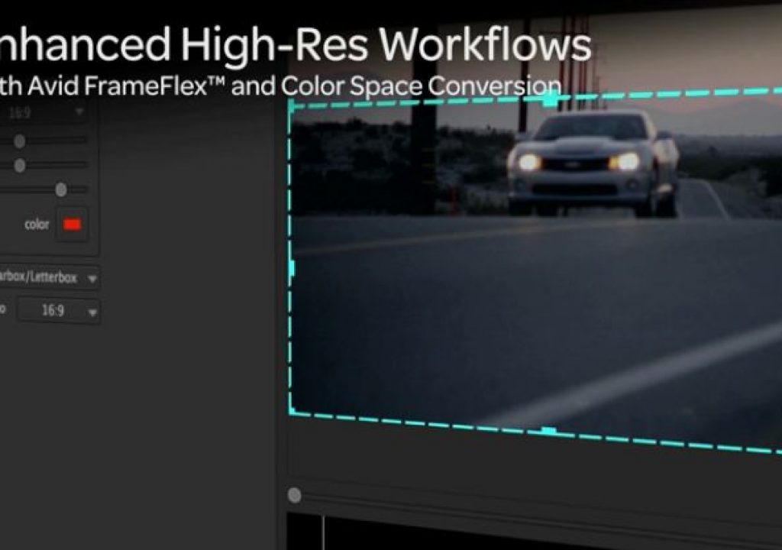Open the dimmed 16:9 dropdown at top
This screenshot has height=550, width=782.
click(43, 112)
